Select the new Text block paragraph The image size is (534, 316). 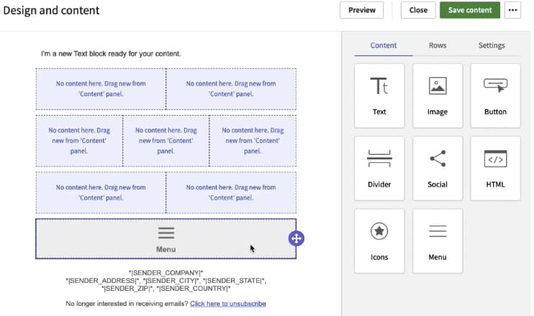pyautogui.click(x=111, y=54)
